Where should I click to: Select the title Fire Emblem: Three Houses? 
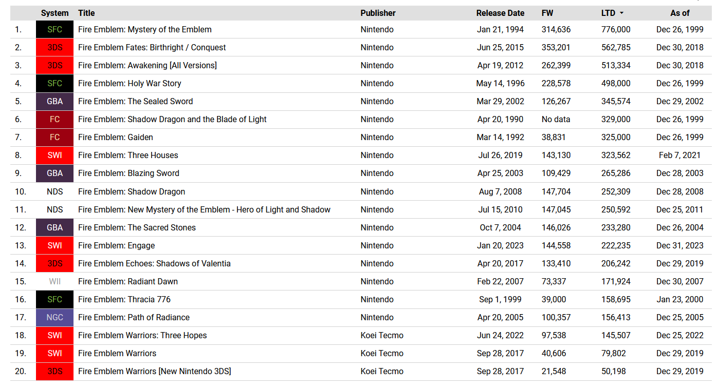click(128, 156)
